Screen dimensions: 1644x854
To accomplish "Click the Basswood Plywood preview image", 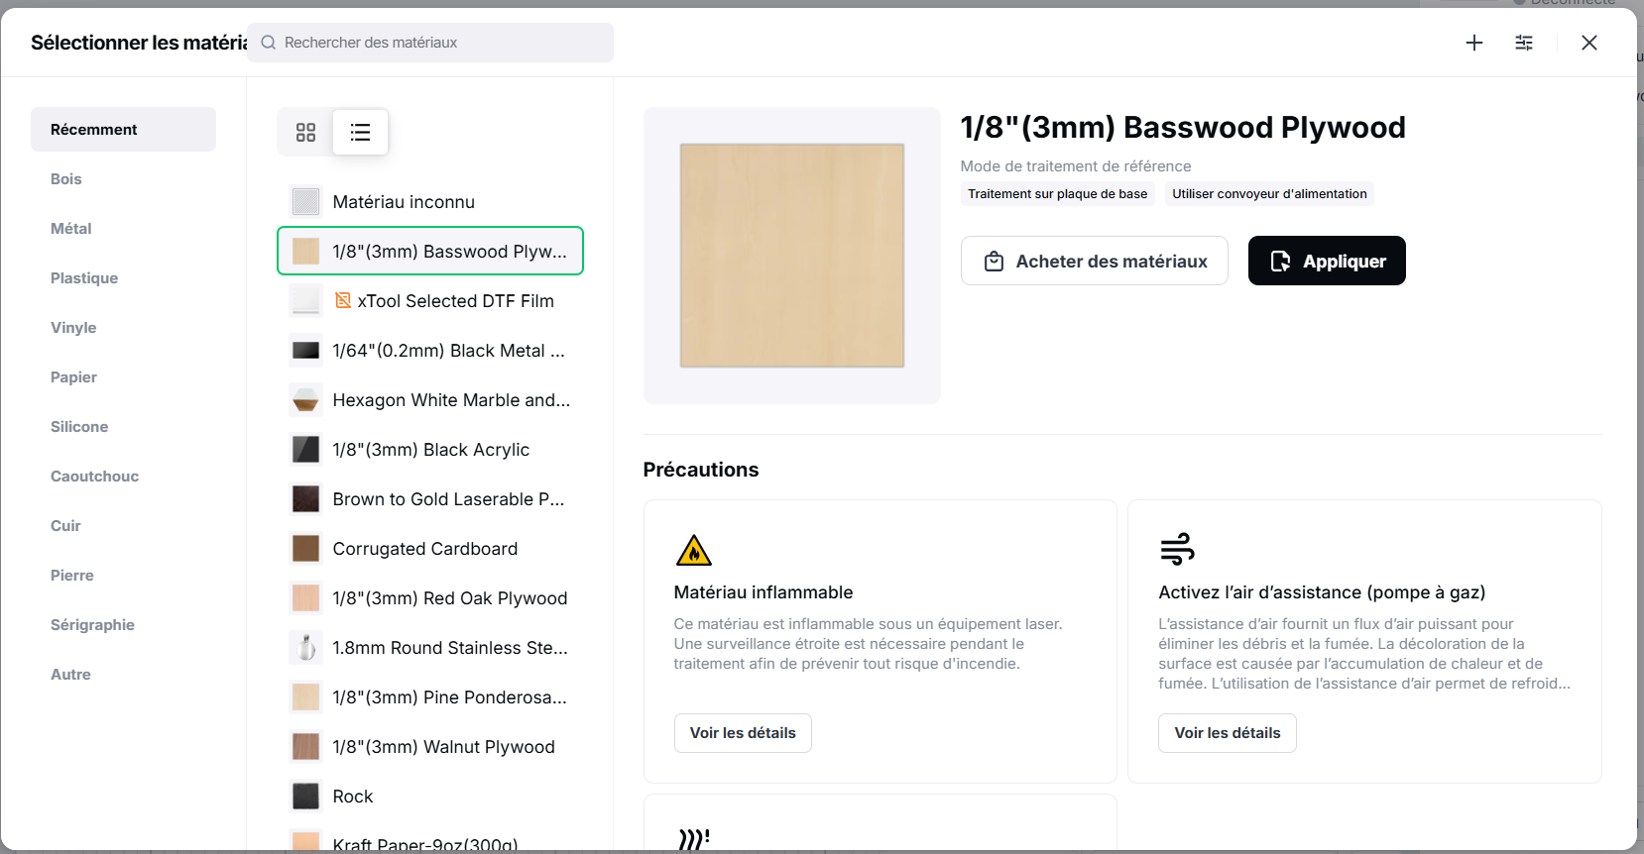I will tap(791, 256).
